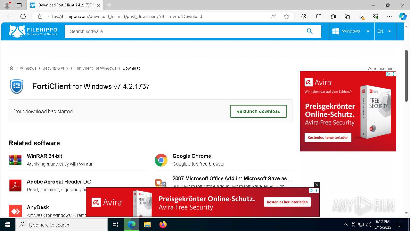
Task: Reload the page with the refresh icon
Action: [x=23, y=16]
